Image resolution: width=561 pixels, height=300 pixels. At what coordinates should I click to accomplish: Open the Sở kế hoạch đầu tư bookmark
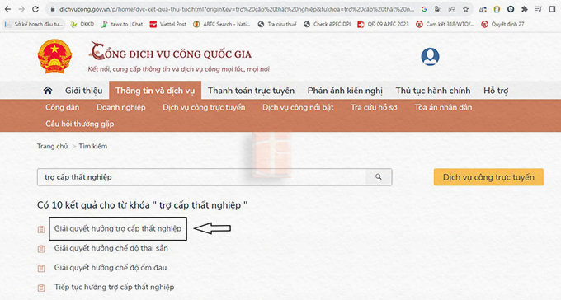35,25
